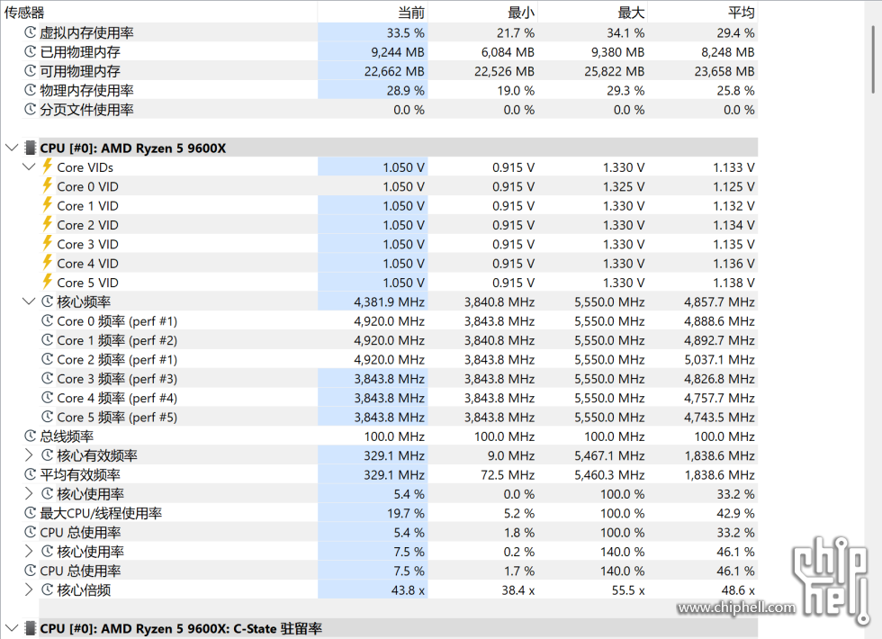This screenshot has width=882, height=639.
Task: Click the current value 22,662 MB
Action: pyautogui.click(x=394, y=71)
